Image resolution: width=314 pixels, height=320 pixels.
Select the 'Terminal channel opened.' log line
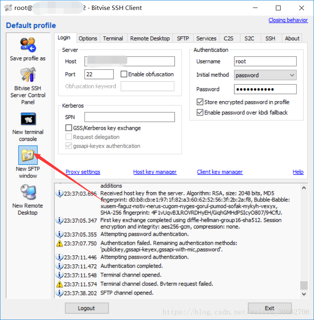pyautogui.click(x=131, y=275)
